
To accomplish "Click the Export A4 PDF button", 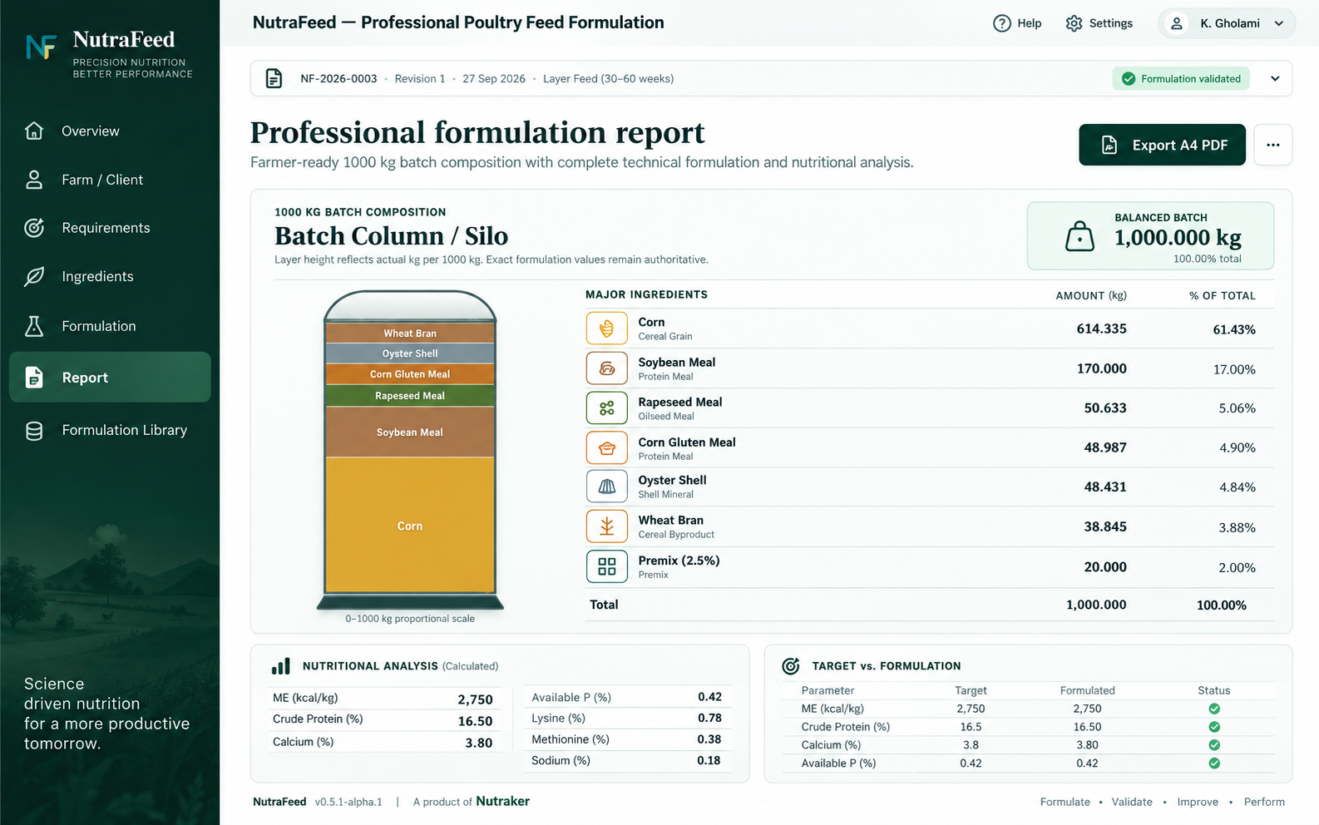I will (x=1162, y=145).
